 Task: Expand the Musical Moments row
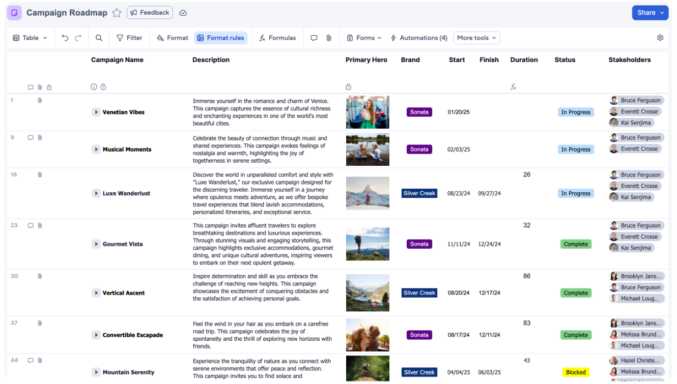(x=96, y=149)
